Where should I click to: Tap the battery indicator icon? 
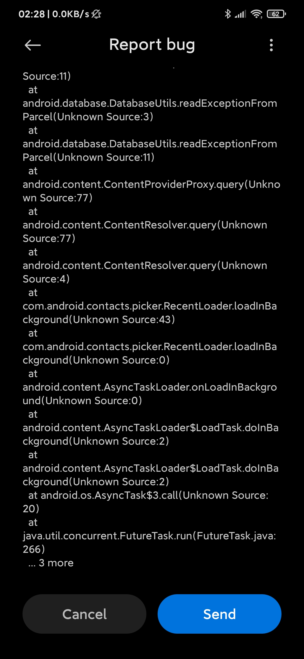[x=276, y=14]
